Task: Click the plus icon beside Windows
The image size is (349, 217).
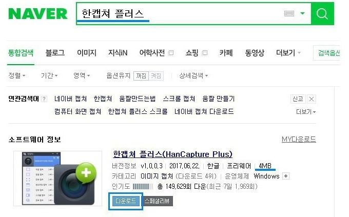Action: pos(286,176)
